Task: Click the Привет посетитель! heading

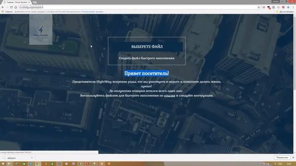Action: pyautogui.click(x=147, y=73)
